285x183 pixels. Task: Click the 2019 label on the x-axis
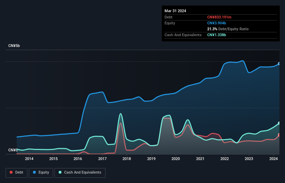click(151, 159)
